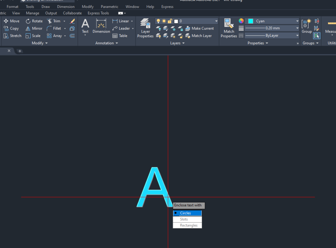Click the Match Properties tool
The image size is (336, 248).
229,28
